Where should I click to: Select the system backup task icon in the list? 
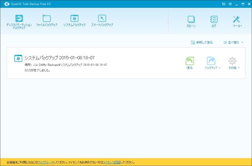(x=18, y=58)
